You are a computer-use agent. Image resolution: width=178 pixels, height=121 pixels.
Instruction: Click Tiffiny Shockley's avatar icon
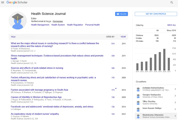click(x=138, y=103)
